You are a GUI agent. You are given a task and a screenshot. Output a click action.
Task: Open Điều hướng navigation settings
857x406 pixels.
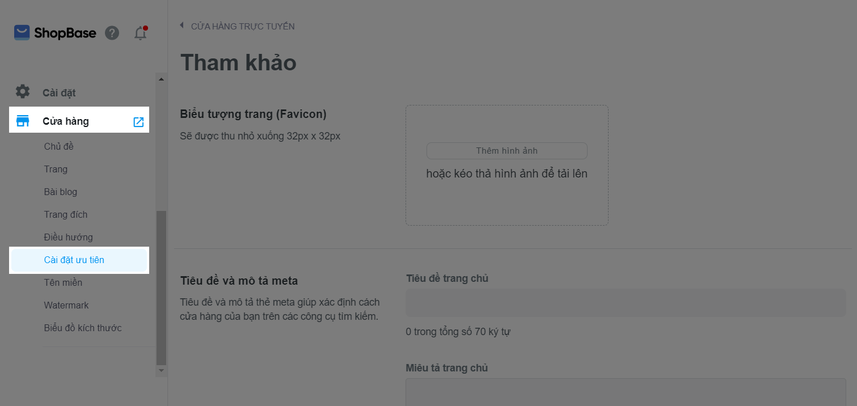(x=69, y=237)
